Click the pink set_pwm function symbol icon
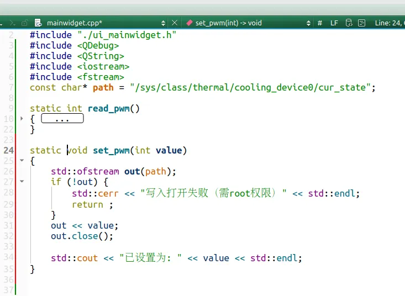 (190, 23)
